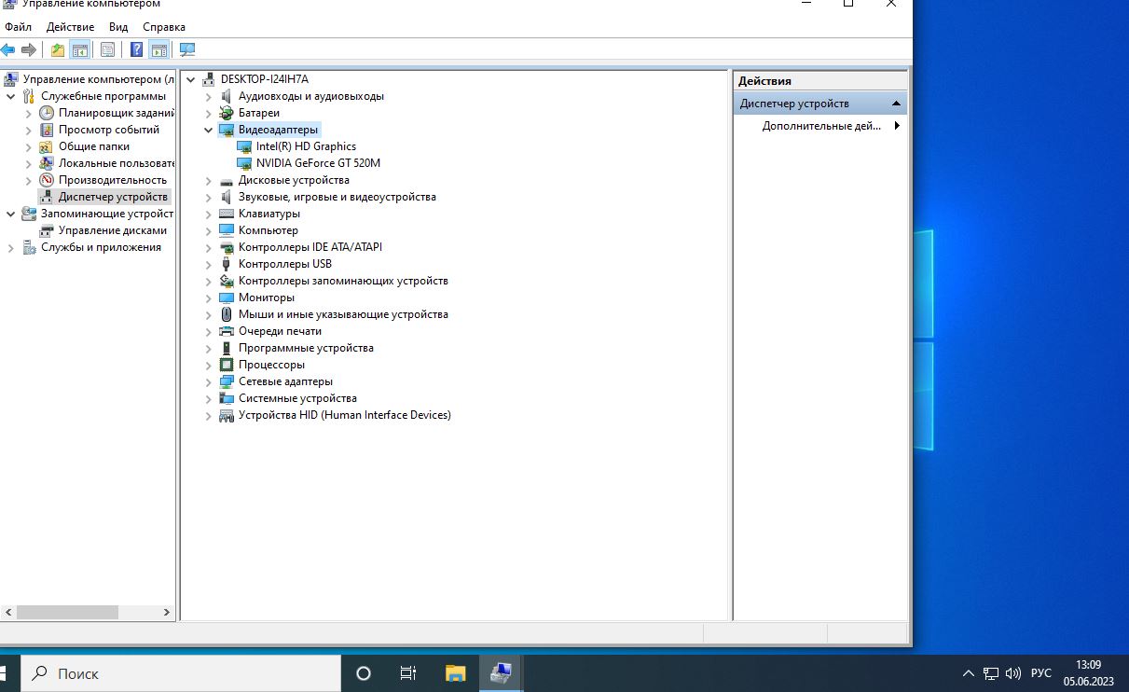The width and height of the screenshot is (1129, 692).
Task: Click the NVIDIA GeForce GT 520M adapter icon
Action: [x=244, y=163]
